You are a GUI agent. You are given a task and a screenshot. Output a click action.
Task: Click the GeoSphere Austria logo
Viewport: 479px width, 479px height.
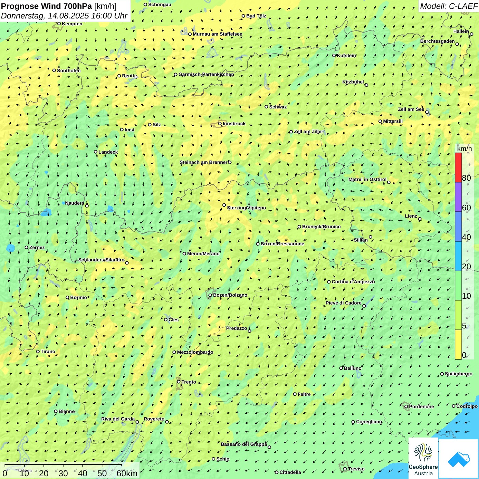pos(423,458)
